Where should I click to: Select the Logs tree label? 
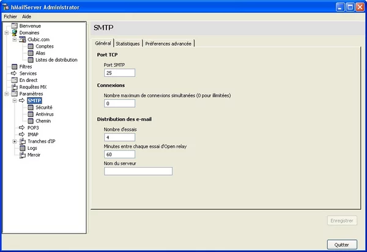coord(32,148)
